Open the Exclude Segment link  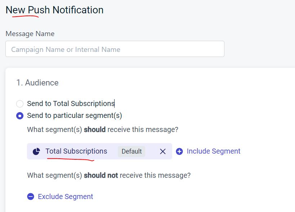(x=66, y=196)
